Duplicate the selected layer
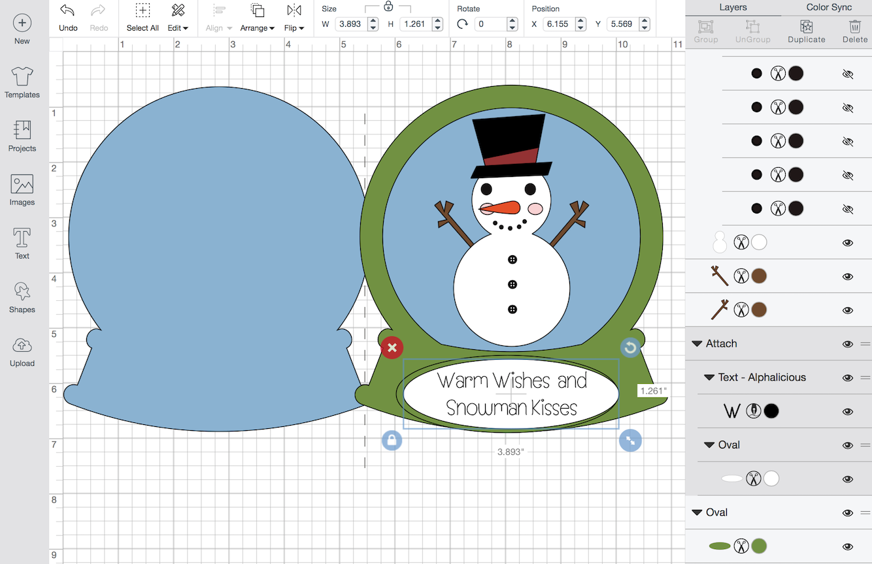 (807, 31)
